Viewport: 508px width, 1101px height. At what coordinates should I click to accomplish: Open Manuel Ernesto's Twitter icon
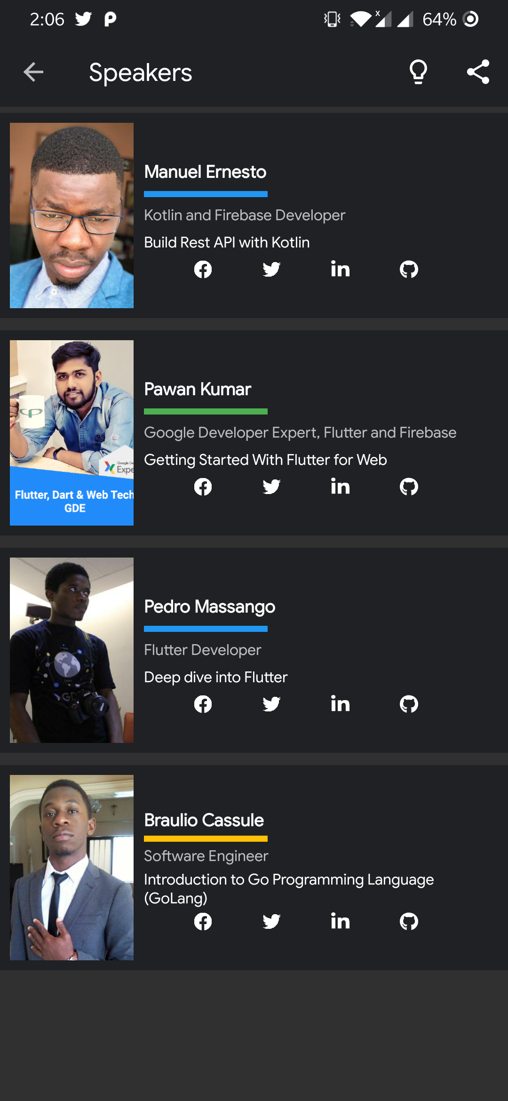point(271,270)
